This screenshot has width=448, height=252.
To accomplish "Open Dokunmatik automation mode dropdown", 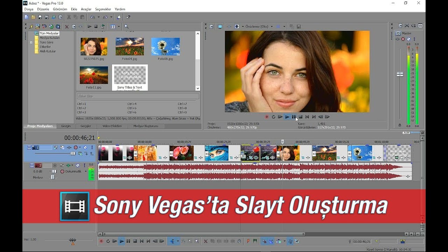I will click(86, 171).
